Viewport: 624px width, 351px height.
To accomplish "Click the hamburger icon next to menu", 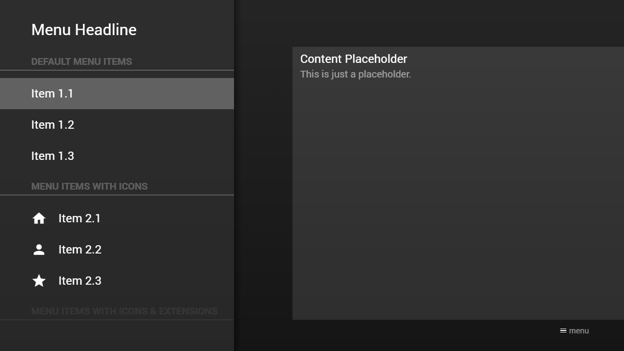I will [x=563, y=331].
